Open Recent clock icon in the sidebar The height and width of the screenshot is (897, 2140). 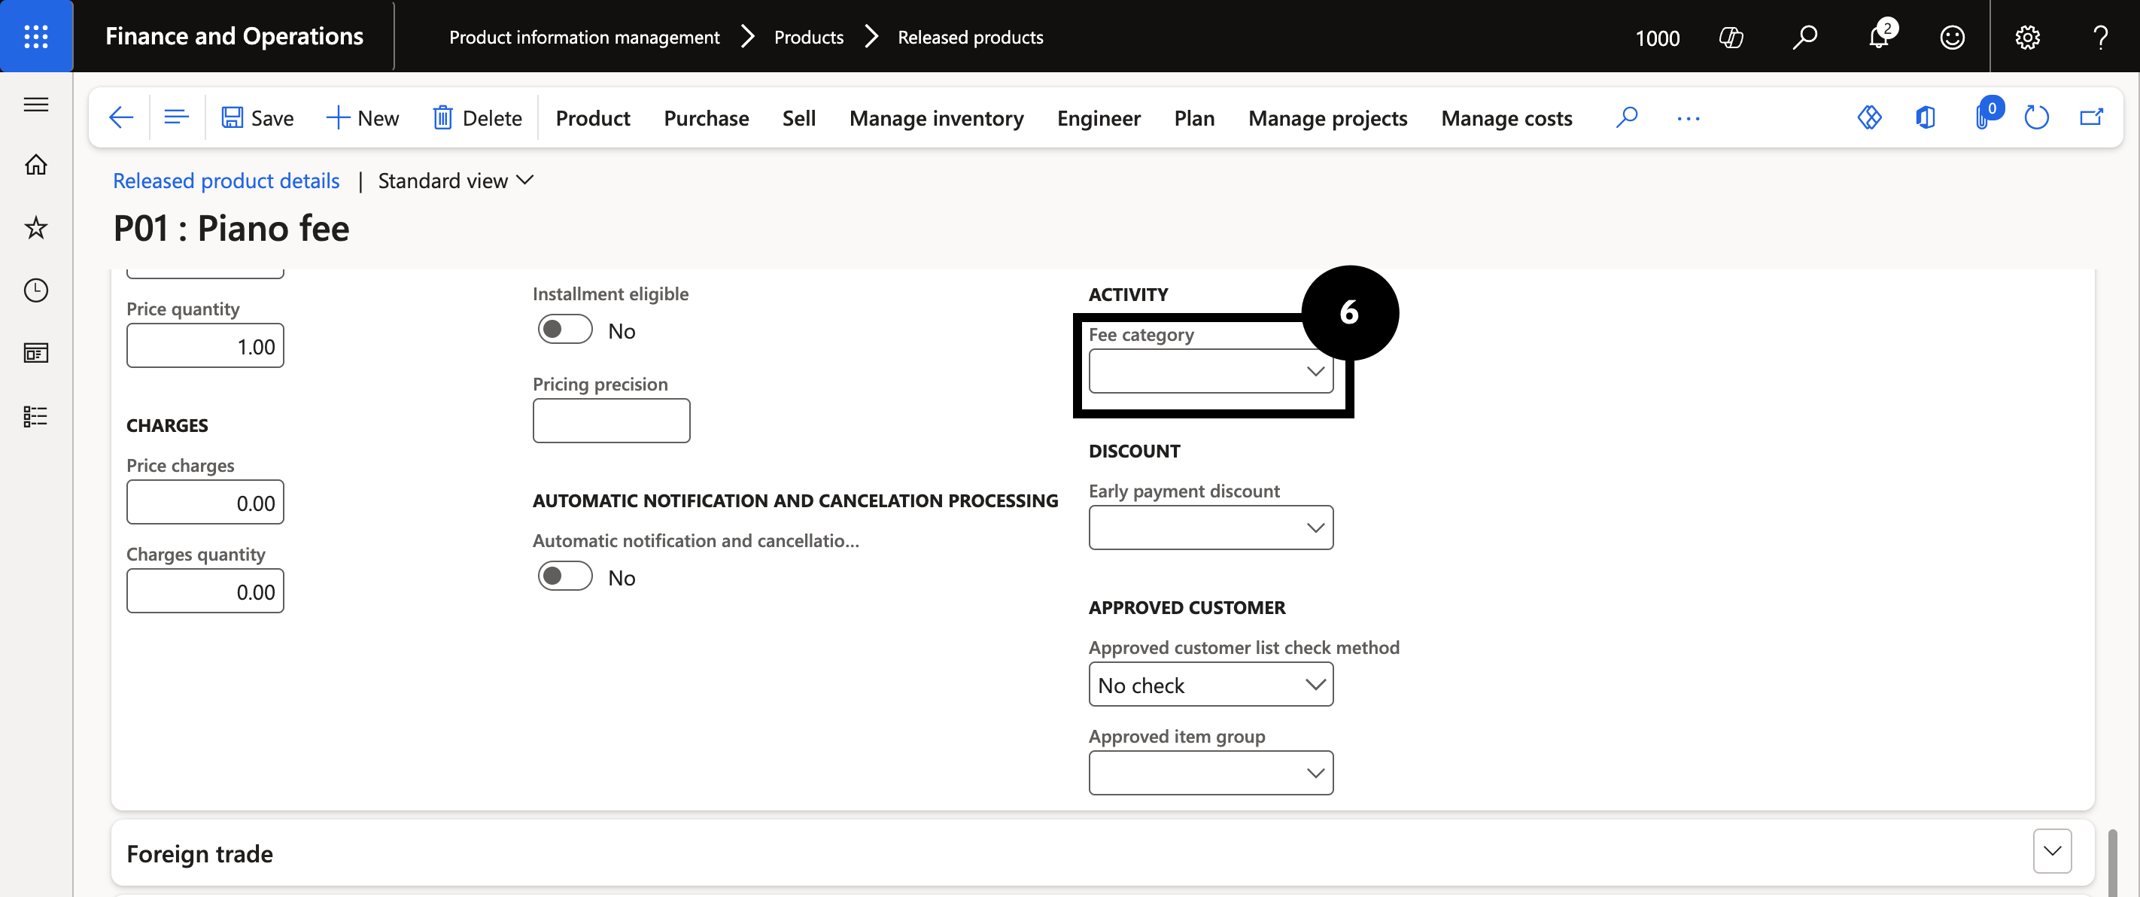click(35, 290)
